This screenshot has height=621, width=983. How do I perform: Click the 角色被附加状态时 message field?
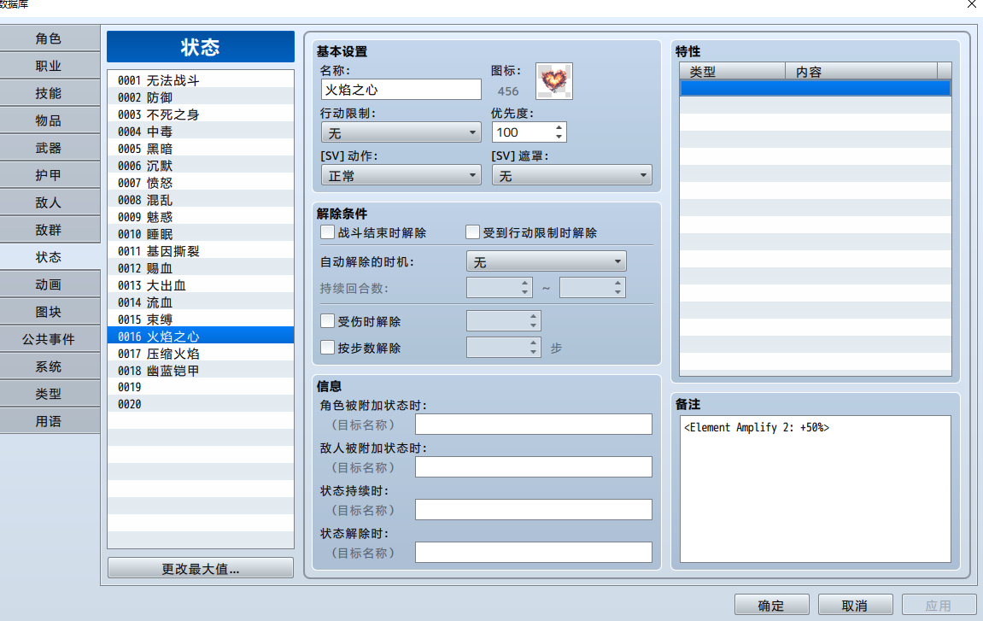(534, 425)
